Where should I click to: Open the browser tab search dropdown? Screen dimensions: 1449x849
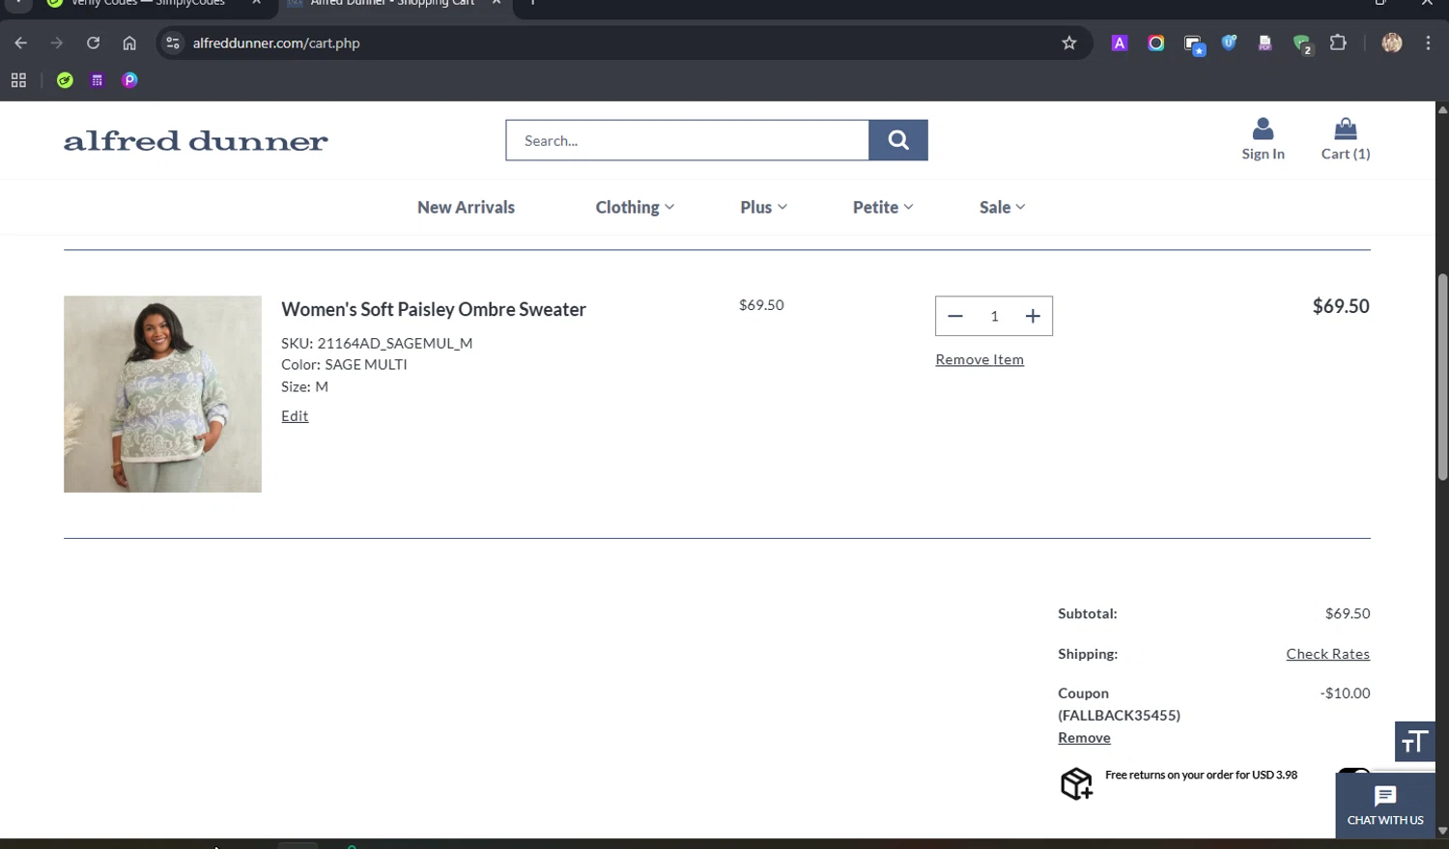18,3
